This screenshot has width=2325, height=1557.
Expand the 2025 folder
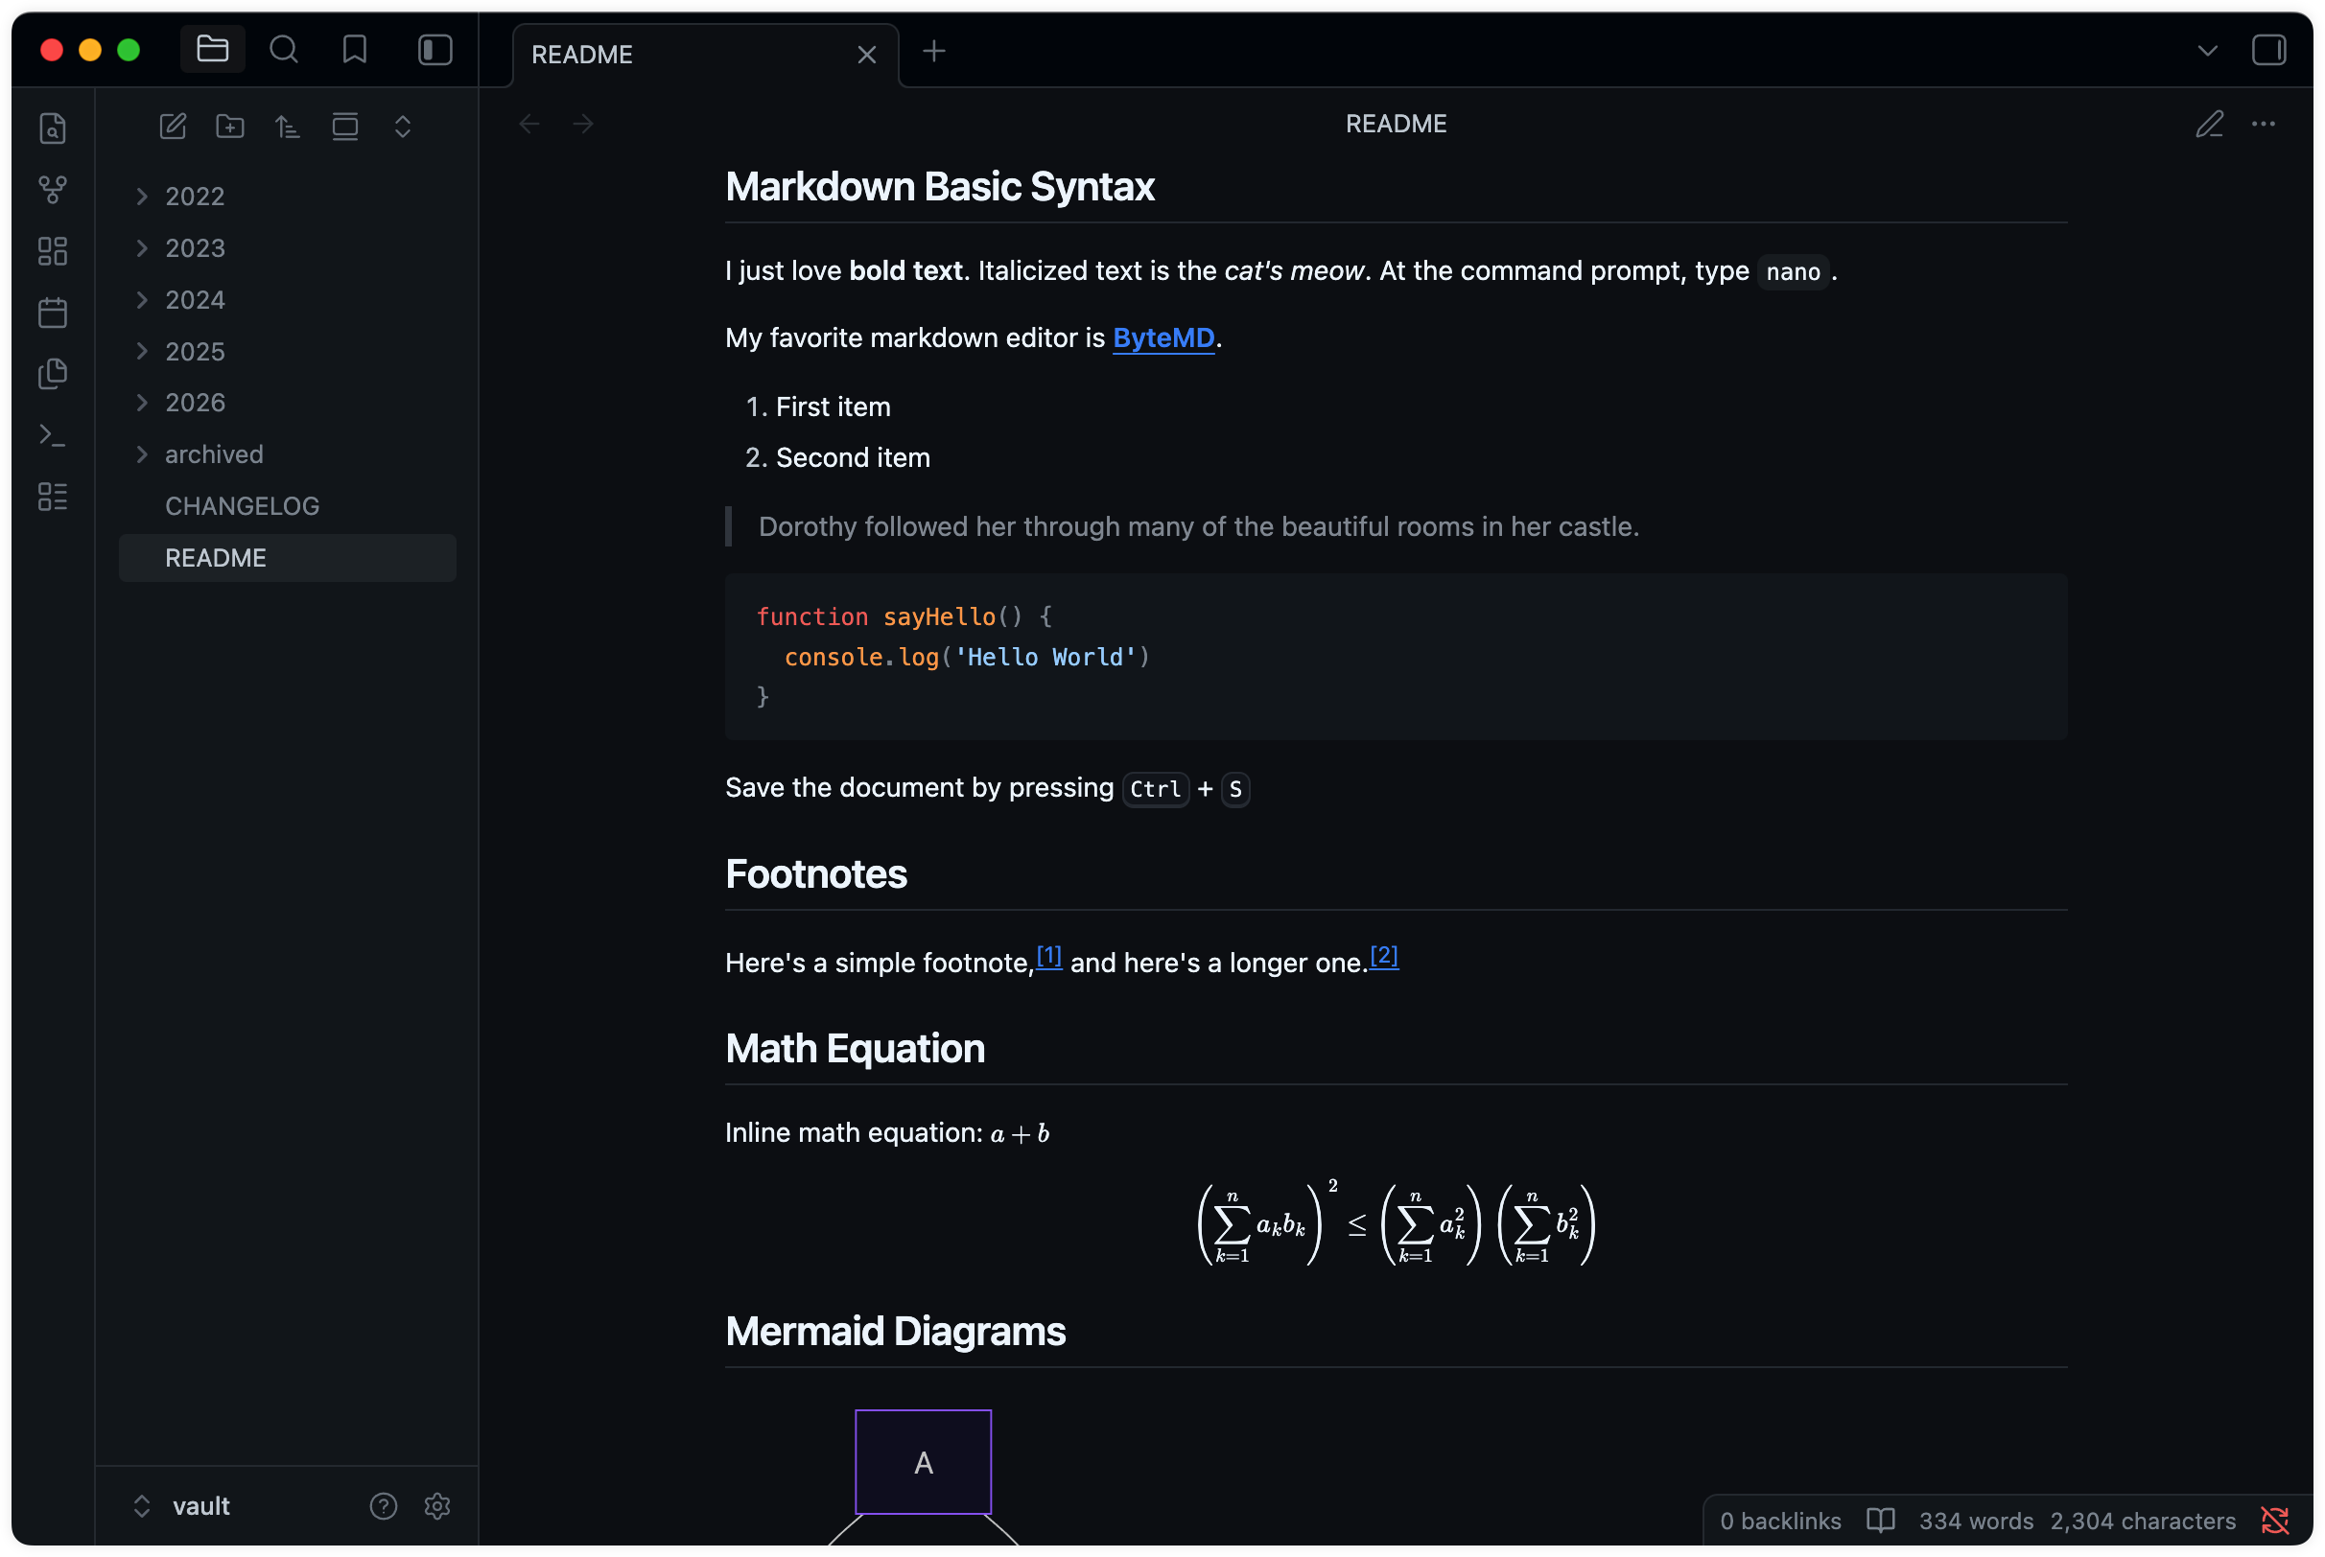287,351
